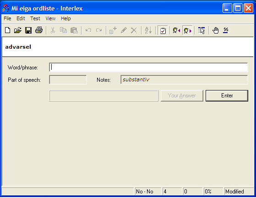Open the Edit menu
Viewport: 256px width, 198px height.
coord(21,18)
